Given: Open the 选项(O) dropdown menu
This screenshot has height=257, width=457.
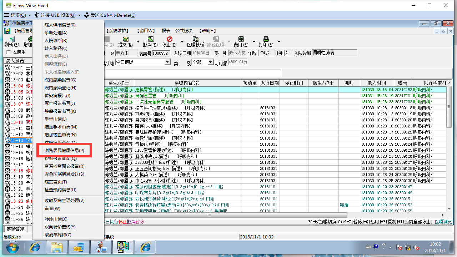Looking at the screenshot, I should pyautogui.click(x=18, y=15).
